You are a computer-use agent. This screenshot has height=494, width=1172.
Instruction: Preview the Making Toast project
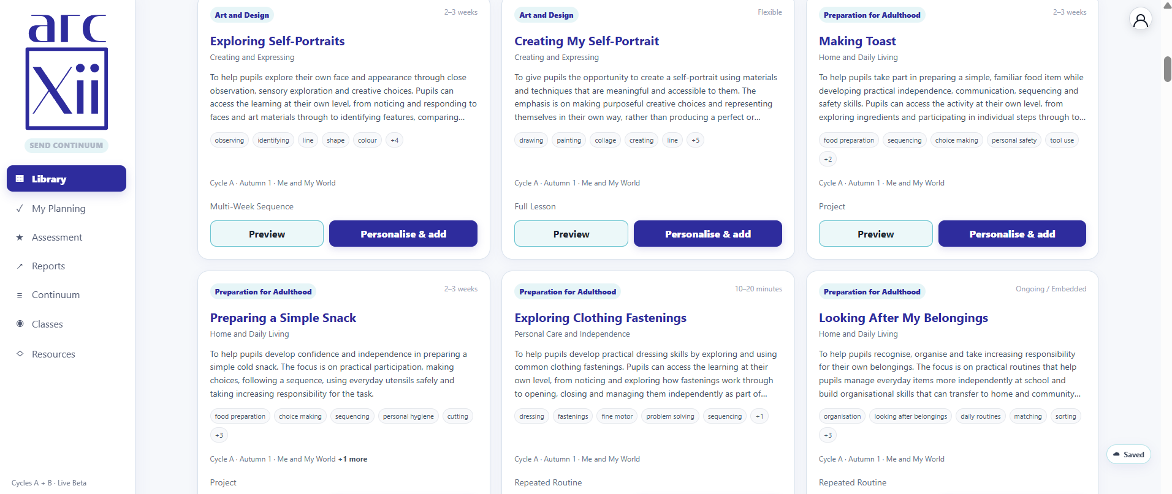click(x=875, y=234)
